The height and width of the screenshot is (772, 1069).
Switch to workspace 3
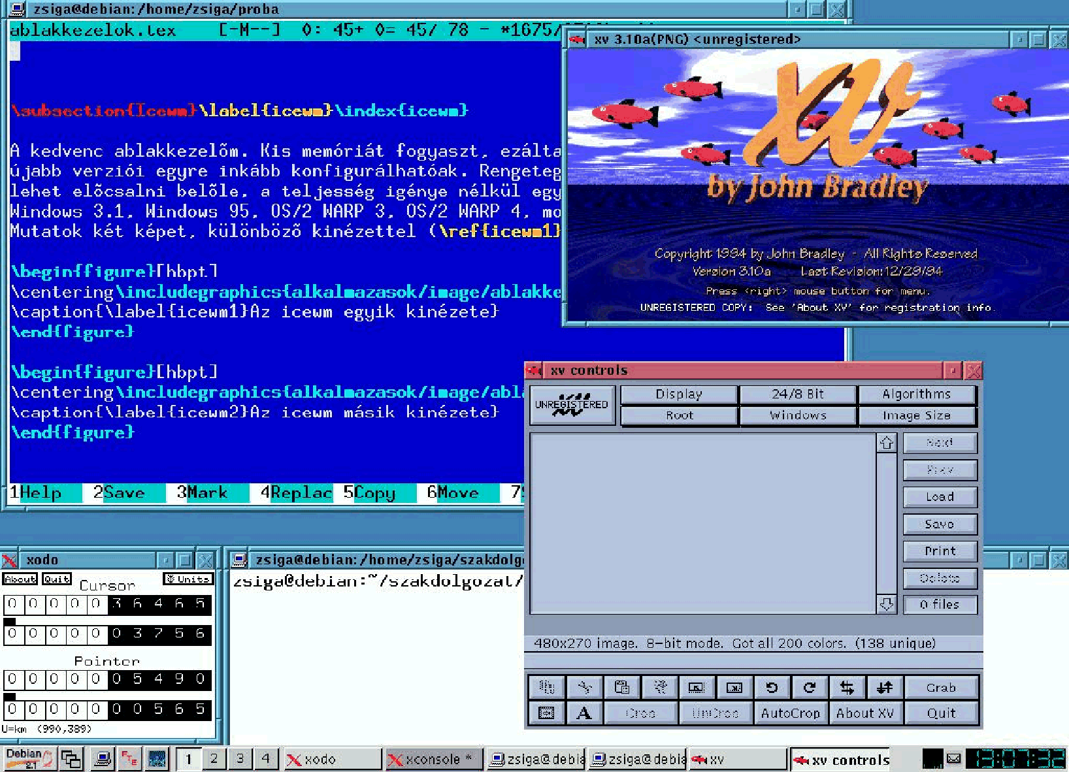pos(240,758)
